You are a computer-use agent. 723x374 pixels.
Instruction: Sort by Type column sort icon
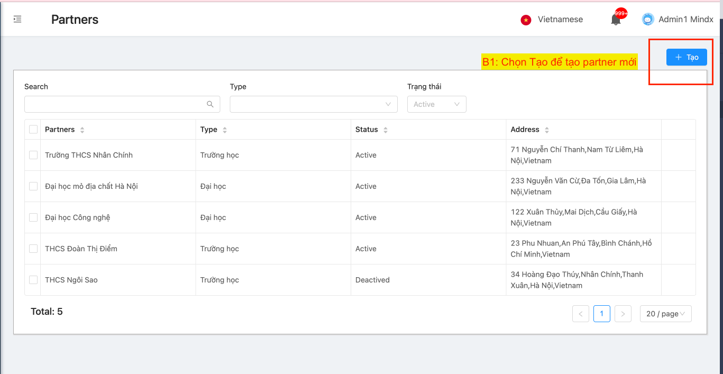(x=225, y=130)
